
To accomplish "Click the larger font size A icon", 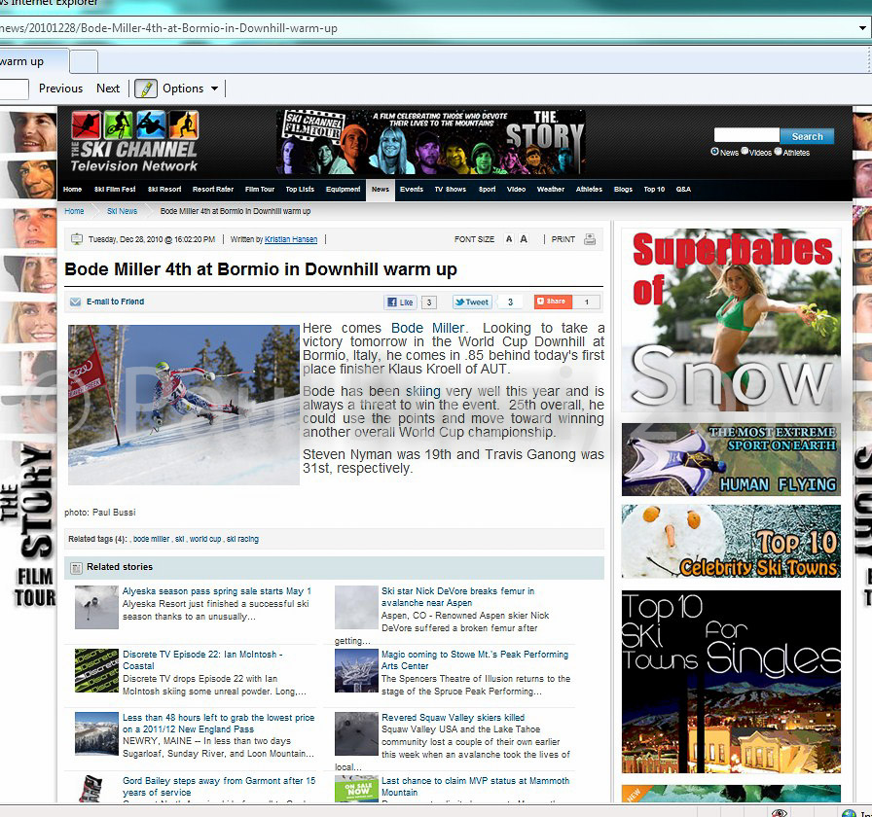I will click(x=524, y=239).
